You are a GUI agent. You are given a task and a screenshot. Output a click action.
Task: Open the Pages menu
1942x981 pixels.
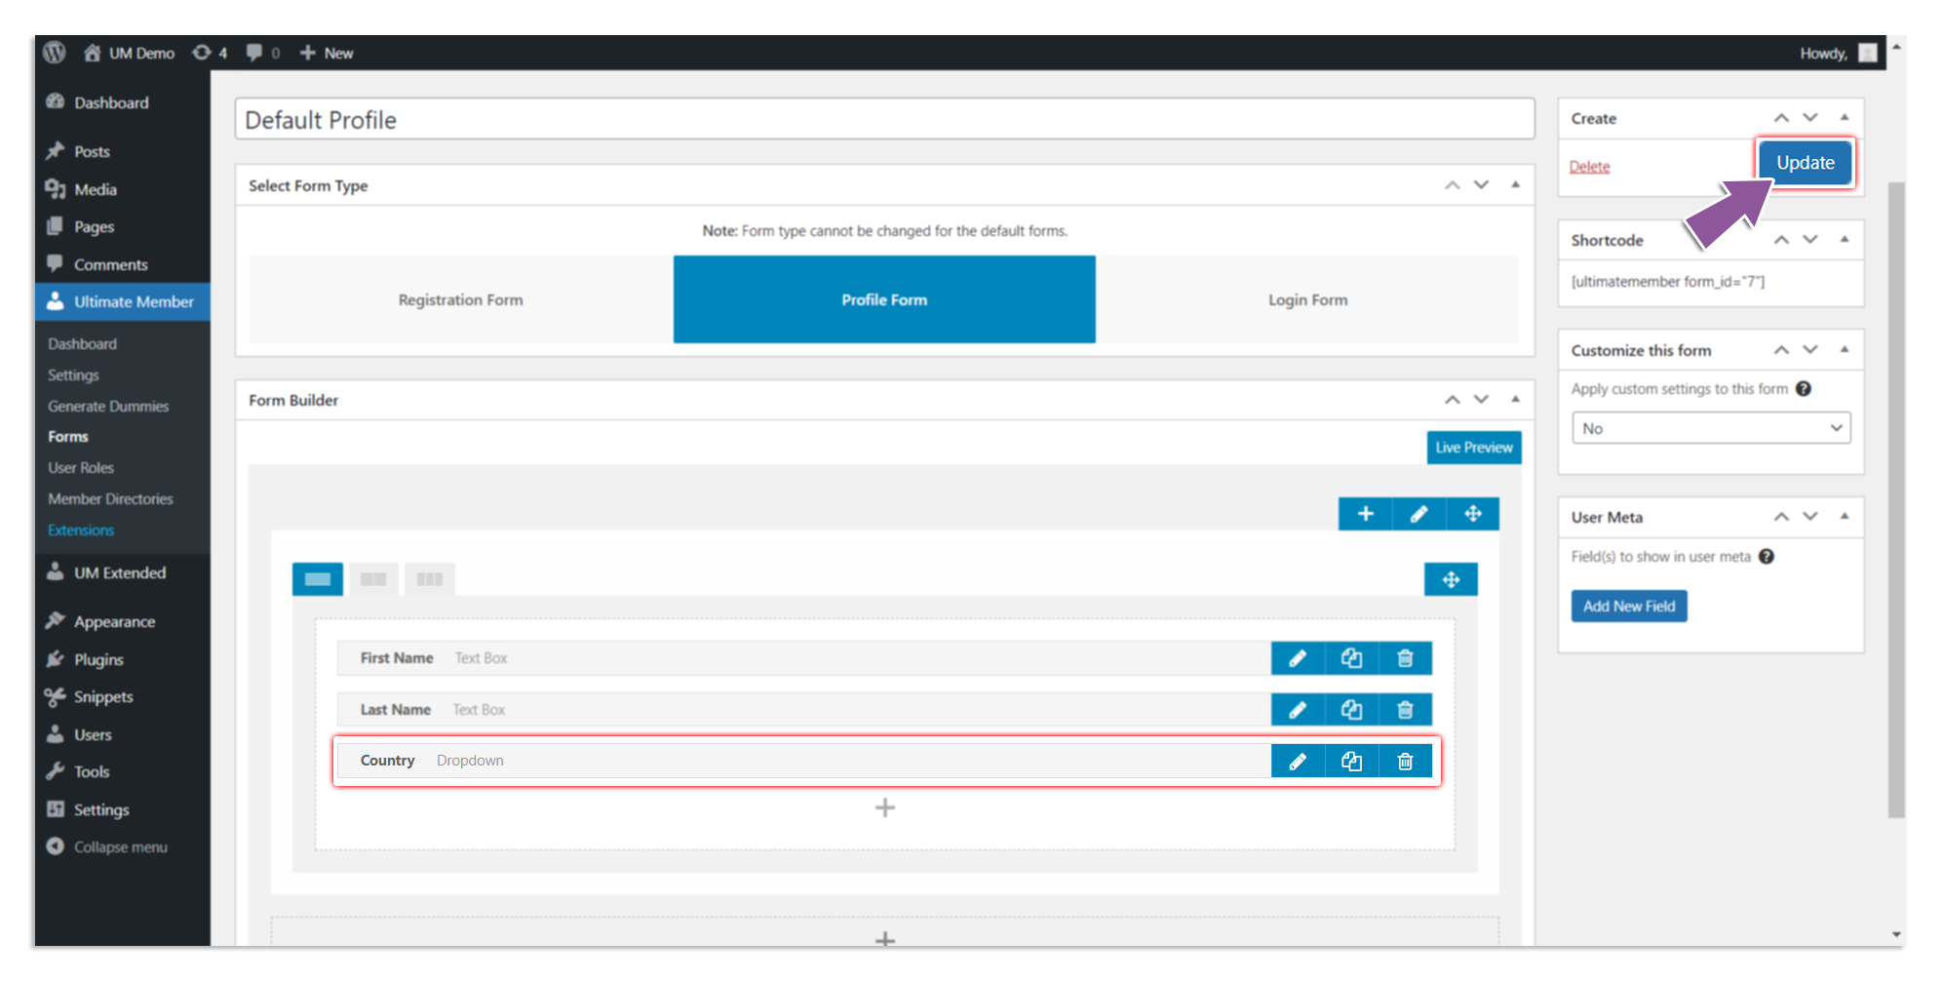pos(94,226)
